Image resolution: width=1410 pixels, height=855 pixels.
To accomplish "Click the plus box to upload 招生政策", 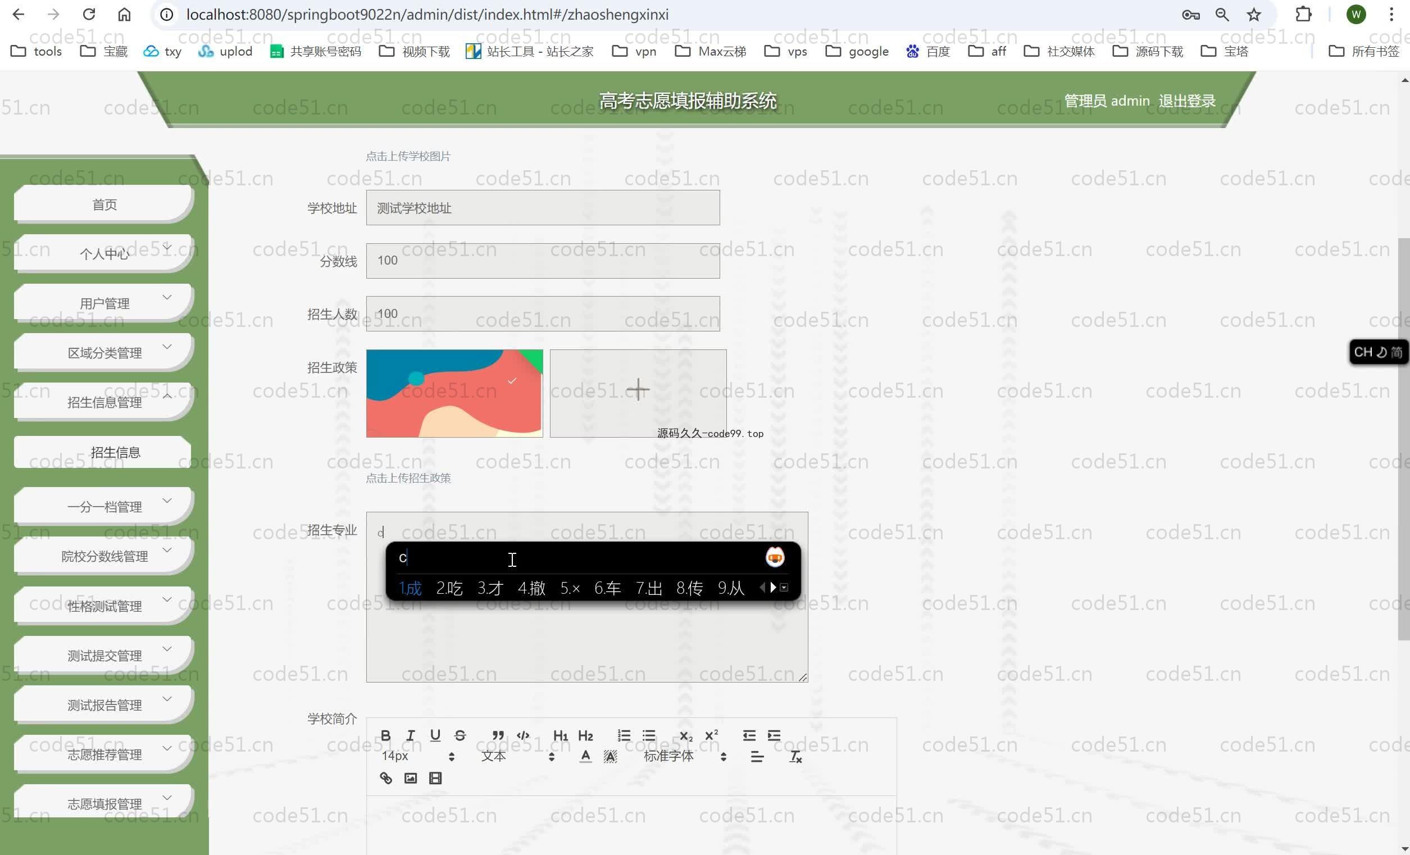I will pyautogui.click(x=638, y=393).
